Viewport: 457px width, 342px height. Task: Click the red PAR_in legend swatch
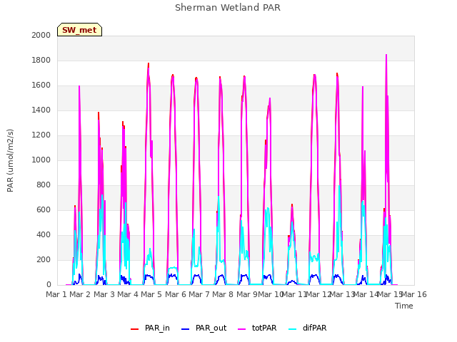(134, 329)
